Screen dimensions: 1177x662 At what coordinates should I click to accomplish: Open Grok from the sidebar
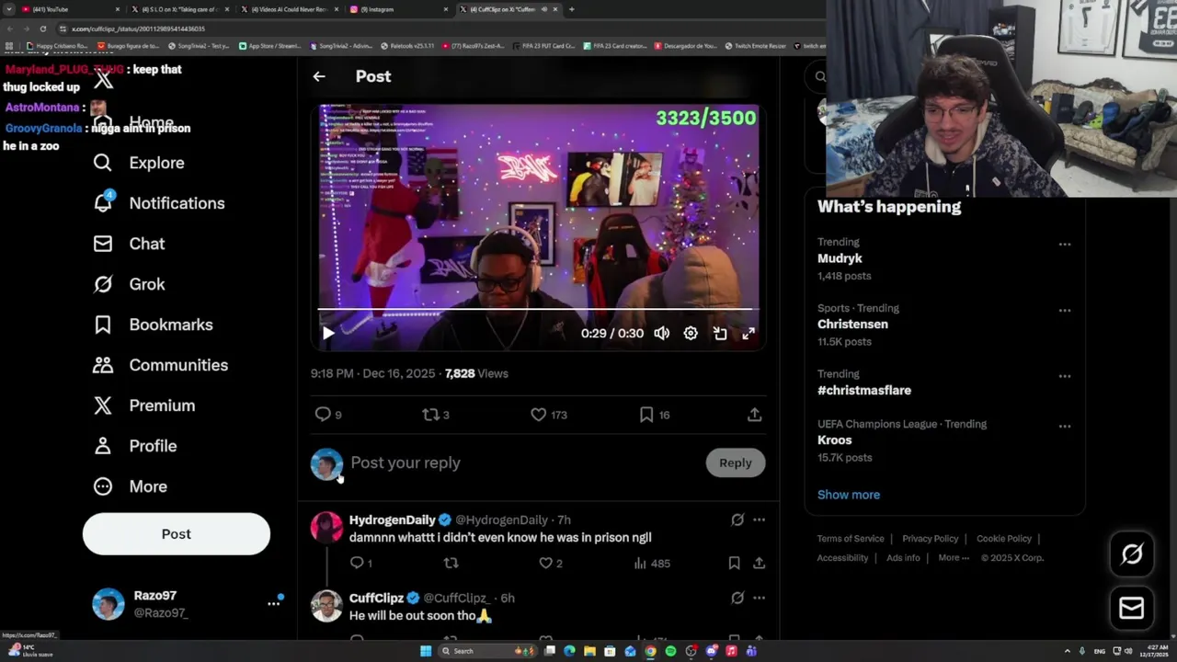tap(129, 284)
